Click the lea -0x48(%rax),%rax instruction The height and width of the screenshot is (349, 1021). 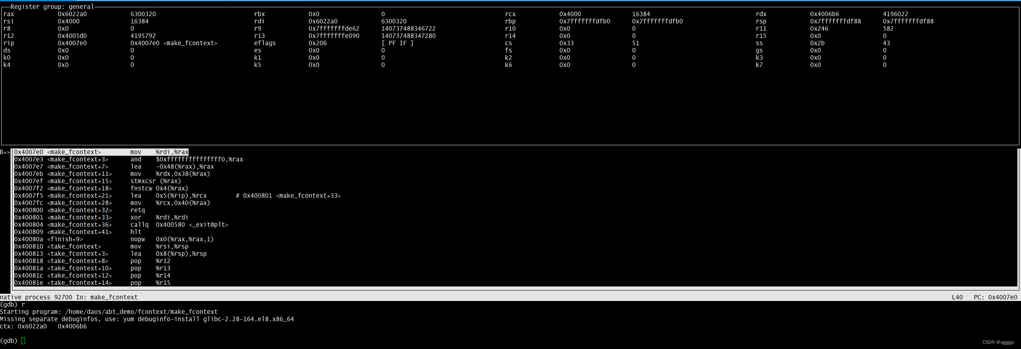coord(172,167)
